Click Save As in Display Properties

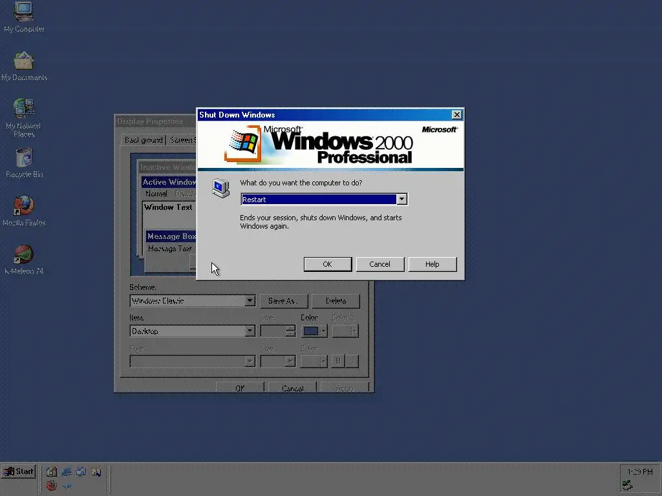pos(283,301)
